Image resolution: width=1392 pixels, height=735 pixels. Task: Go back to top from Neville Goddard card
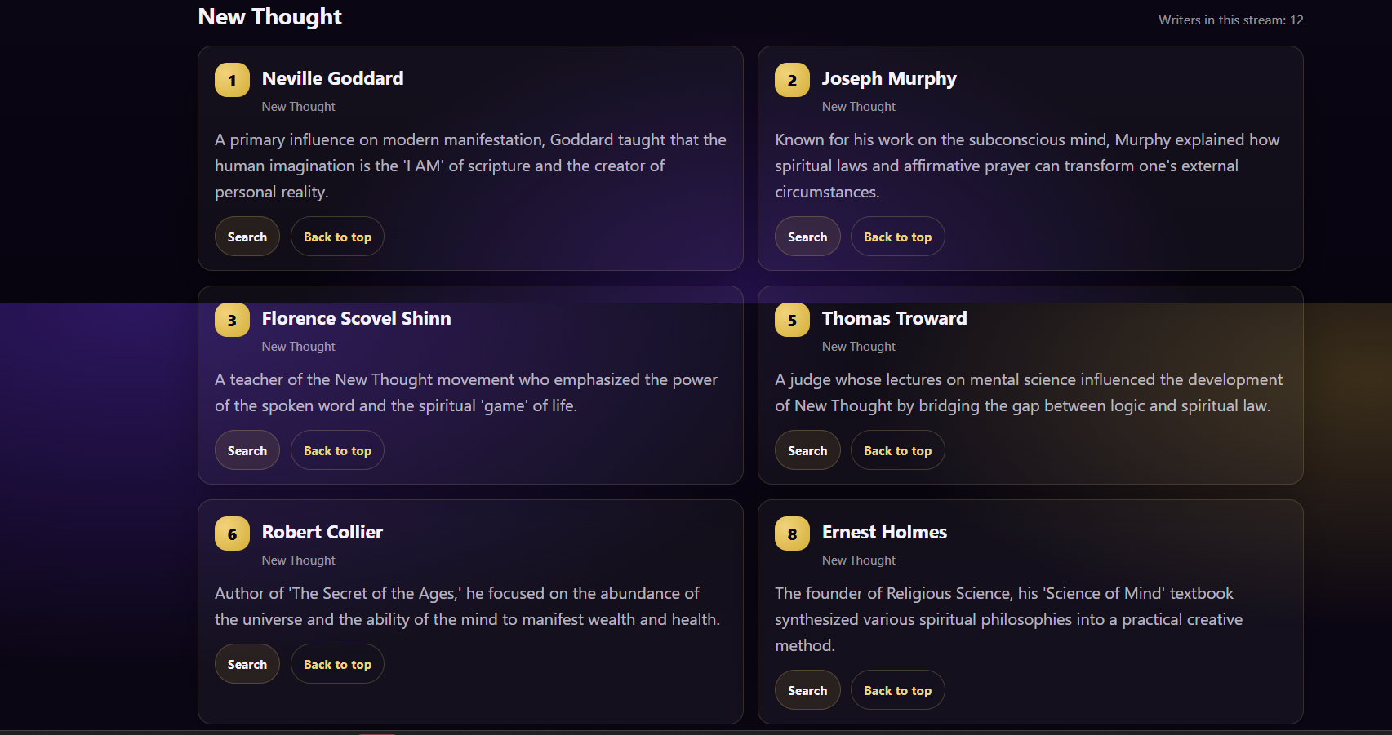[x=337, y=237]
